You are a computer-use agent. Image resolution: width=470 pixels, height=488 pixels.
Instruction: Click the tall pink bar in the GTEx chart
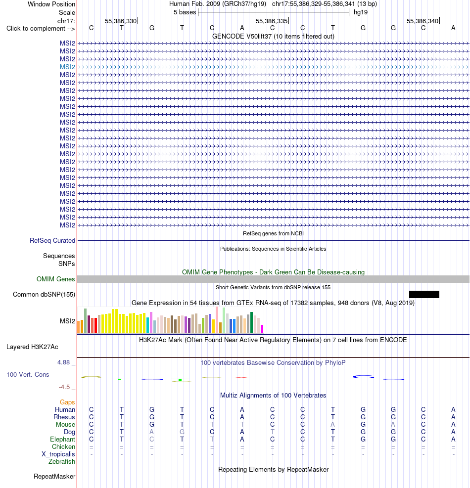(x=217, y=320)
